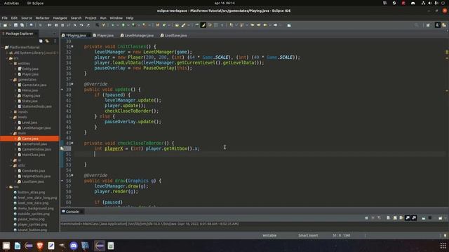Viewport: 449px width, 252px height.
Task: Expand the JRE System Library node
Action: (x=7, y=53)
